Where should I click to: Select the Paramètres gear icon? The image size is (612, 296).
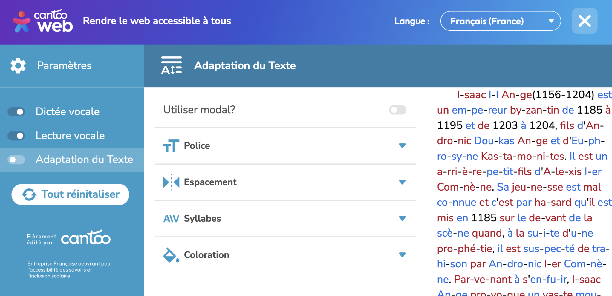click(17, 65)
